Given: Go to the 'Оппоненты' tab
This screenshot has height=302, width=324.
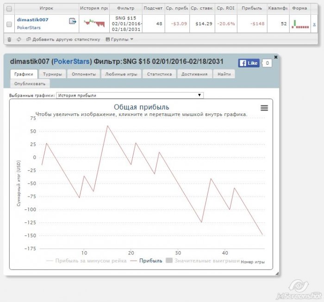Looking at the screenshot, I should pyautogui.click(x=83, y=74).
